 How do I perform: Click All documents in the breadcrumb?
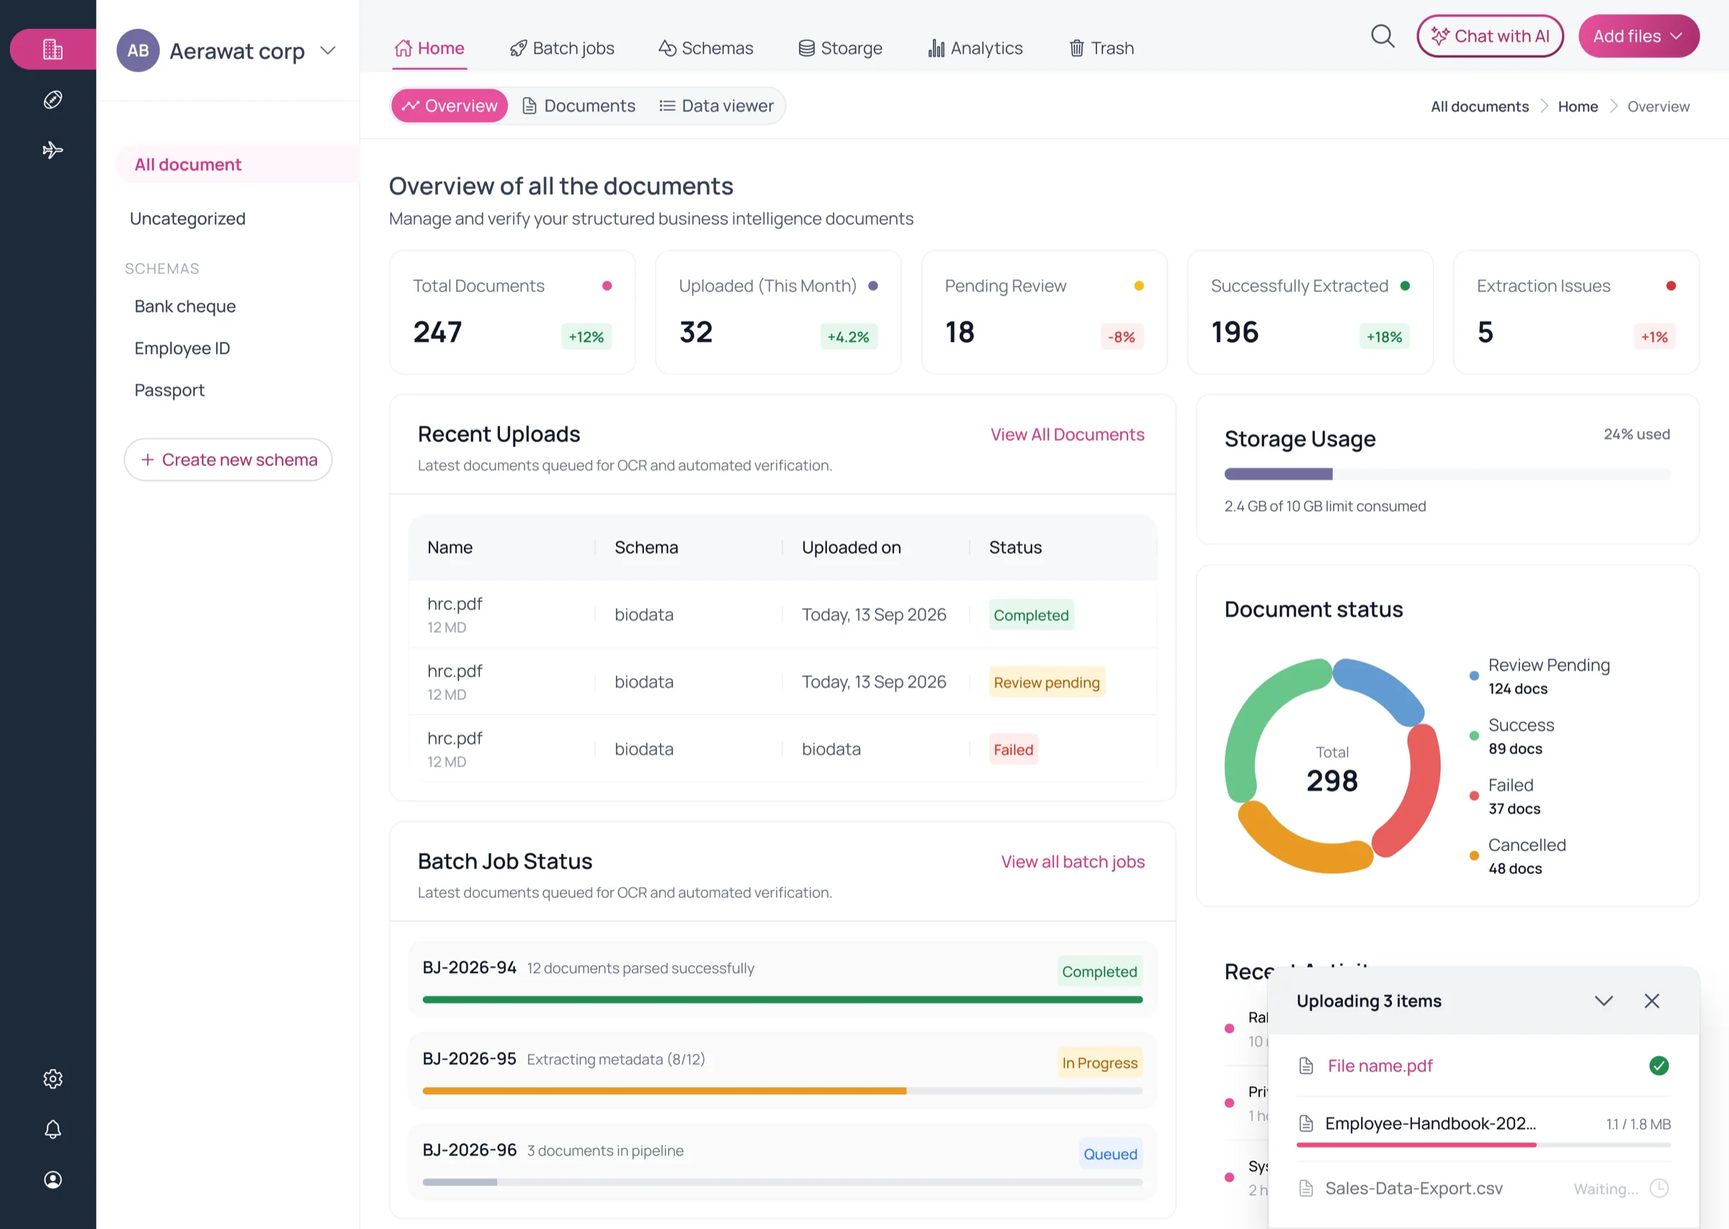[x=1479, y=107]
